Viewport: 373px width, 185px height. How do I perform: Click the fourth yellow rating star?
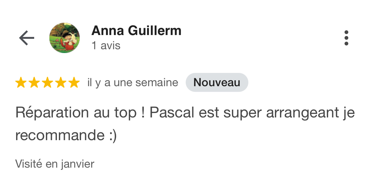(61, 82)
